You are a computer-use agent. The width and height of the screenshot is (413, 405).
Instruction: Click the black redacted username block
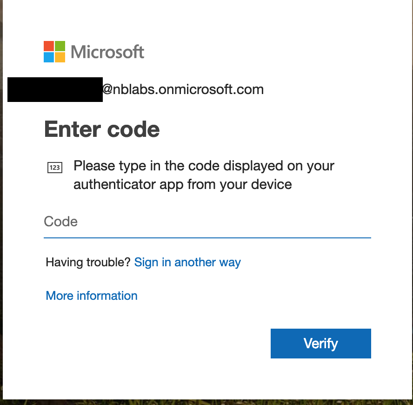coord(55,89)
